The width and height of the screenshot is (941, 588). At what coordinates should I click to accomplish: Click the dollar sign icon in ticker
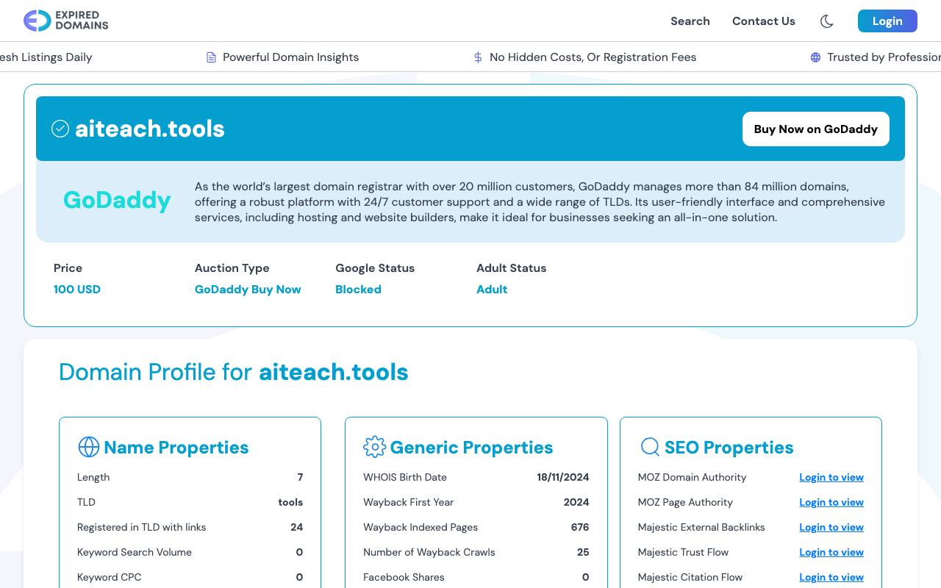click(478, 57)
